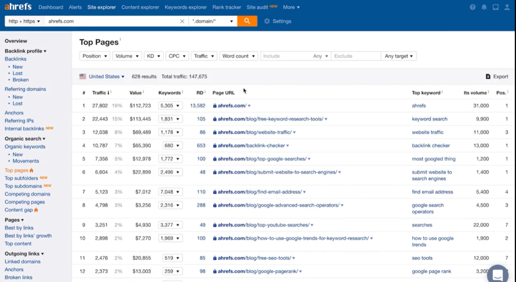
Task: Click the info icon beside Keywords column
Action: point(182,92)
